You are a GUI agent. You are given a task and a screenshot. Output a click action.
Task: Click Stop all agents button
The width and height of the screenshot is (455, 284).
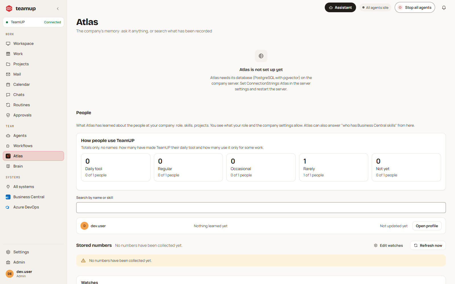415,8
